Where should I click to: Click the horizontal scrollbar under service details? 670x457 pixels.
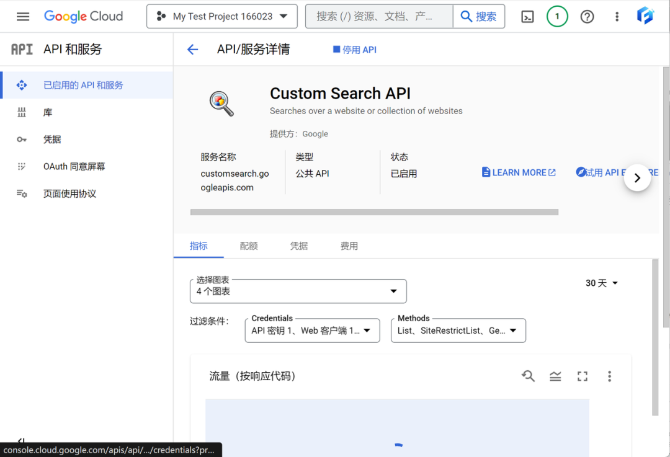(x=374, y=212)
